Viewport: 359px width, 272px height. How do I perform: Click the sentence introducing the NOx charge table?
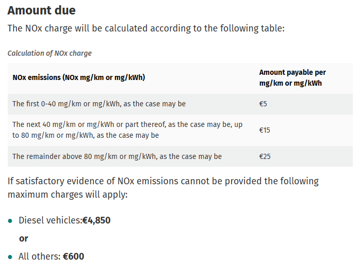point(146,28)
